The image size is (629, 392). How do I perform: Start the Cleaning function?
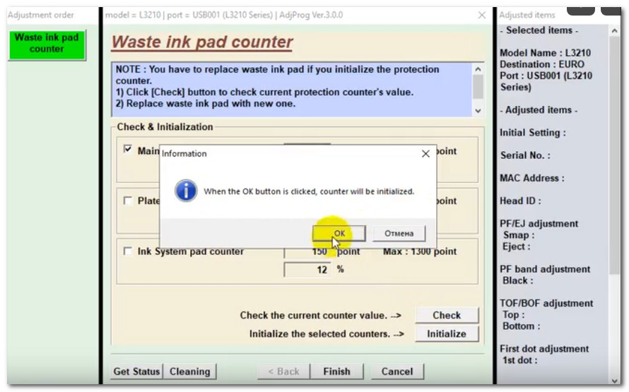click(x=189, y=372)
